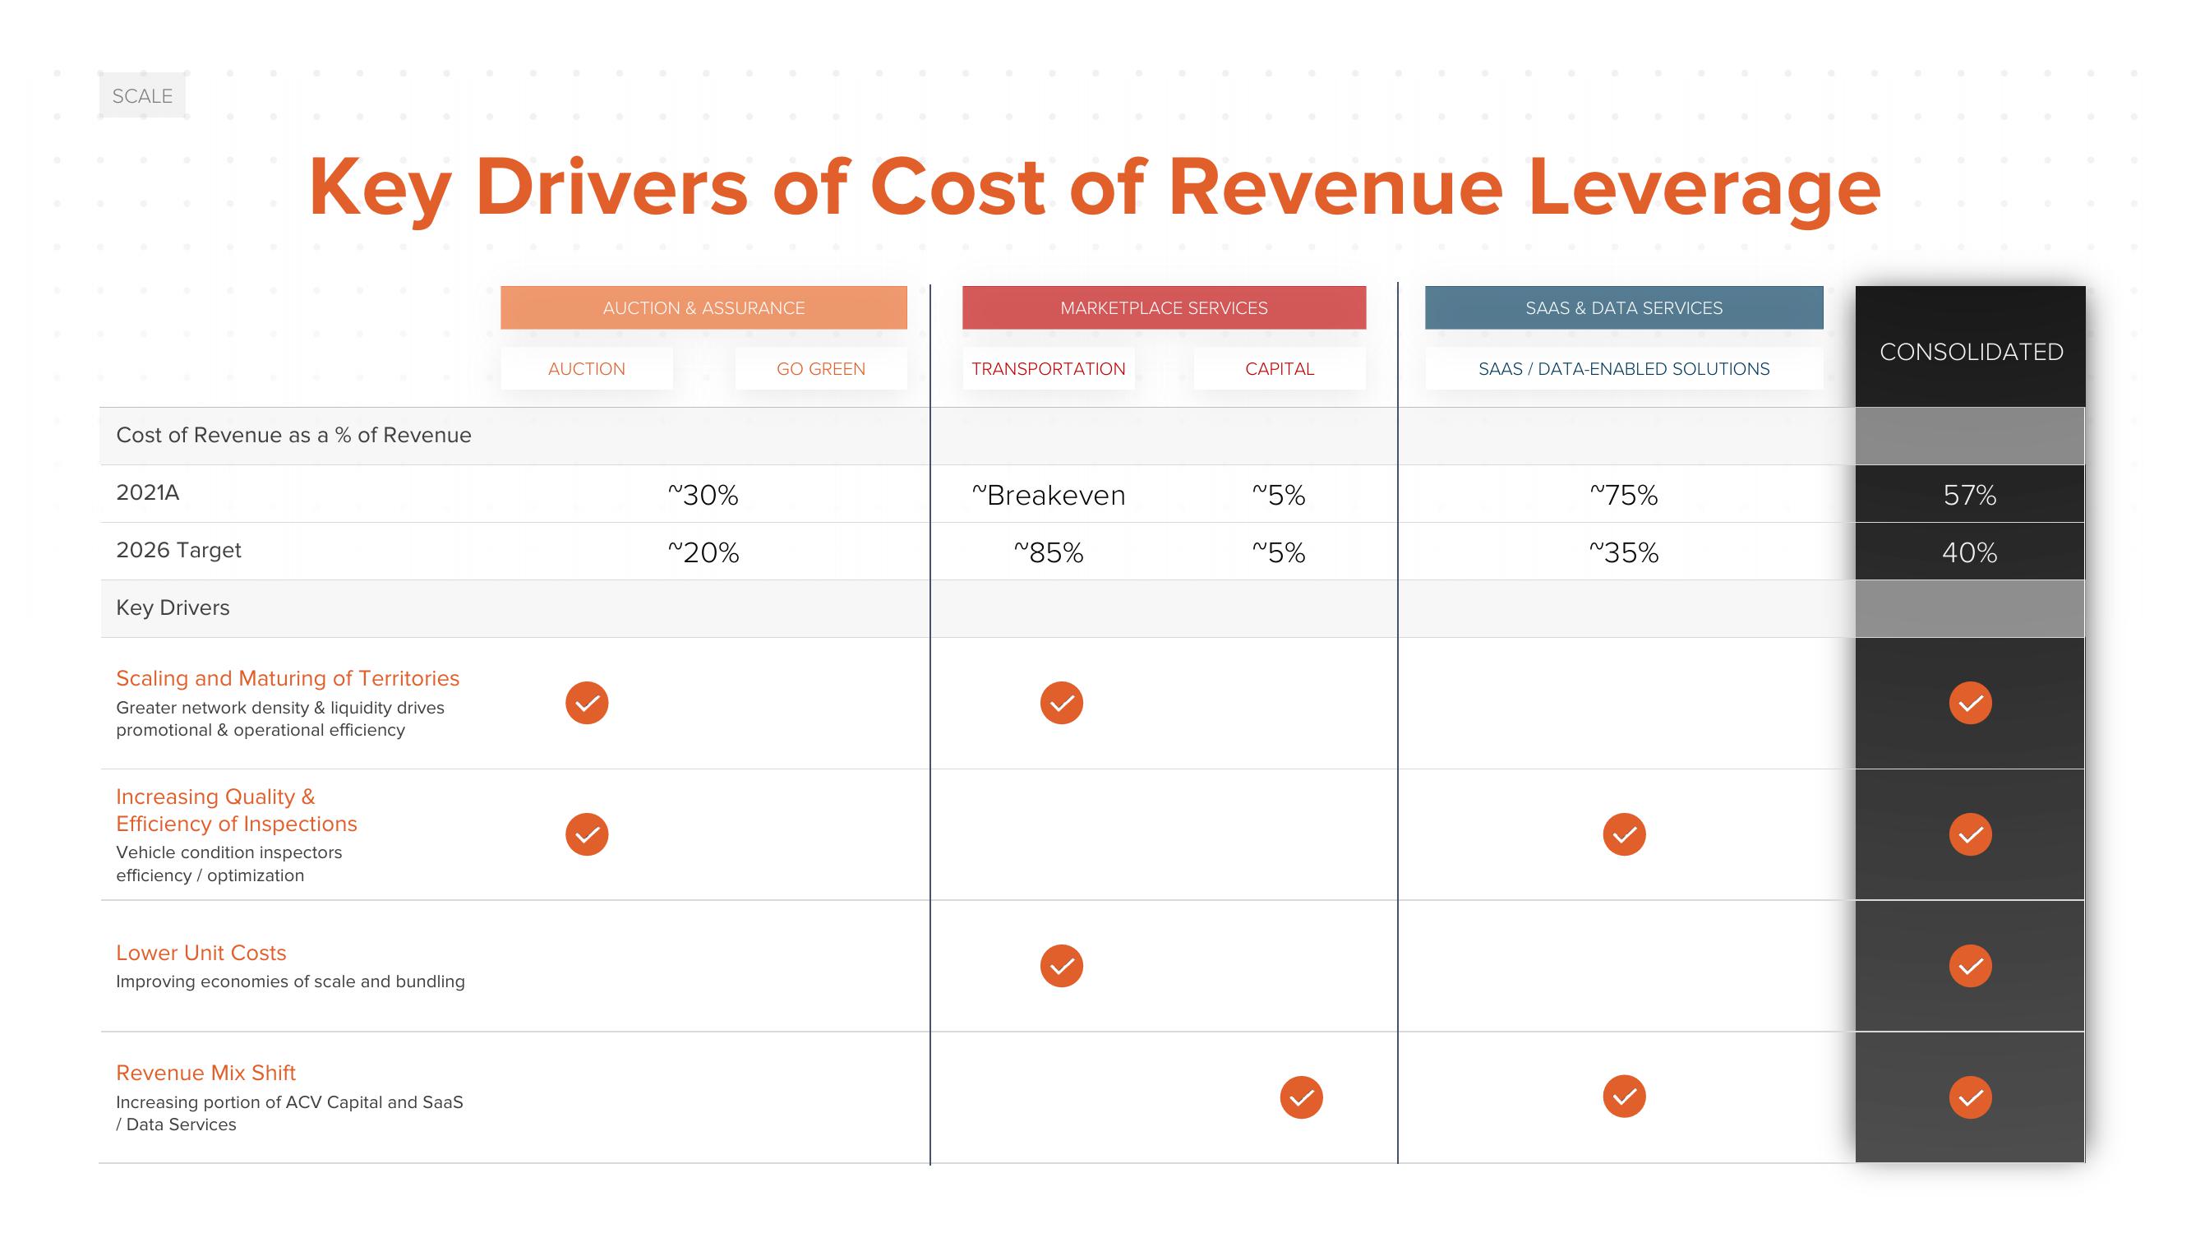Click the AUCTION sub-header box

pos(587,368)
